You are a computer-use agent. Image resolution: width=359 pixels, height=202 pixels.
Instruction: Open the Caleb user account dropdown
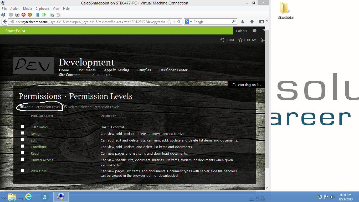(x=242, y=31)
